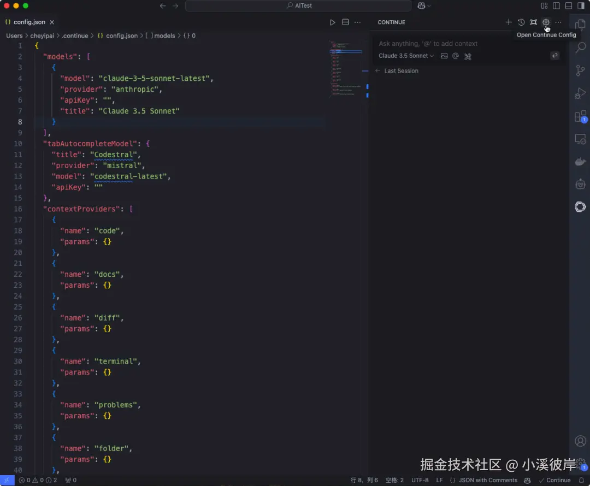
Task: Go forward with the navigation arrow
Action: point(175,5)
